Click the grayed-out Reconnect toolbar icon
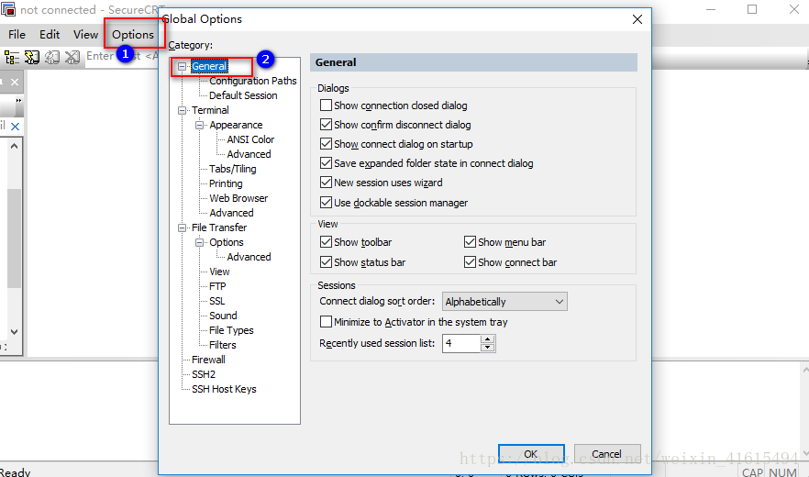Image resolution: width=809 pixels, height=477 pixels. point(51,57)
